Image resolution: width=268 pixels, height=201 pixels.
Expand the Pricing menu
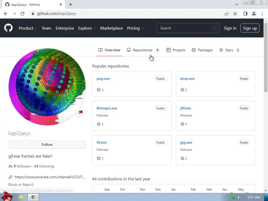point(135,28)
